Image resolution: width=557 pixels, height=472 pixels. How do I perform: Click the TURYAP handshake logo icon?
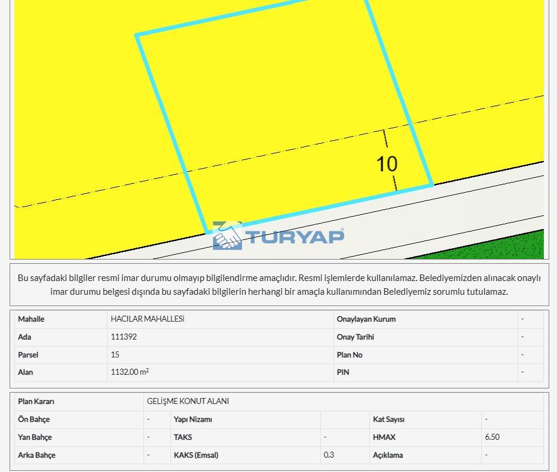[227, 236]
